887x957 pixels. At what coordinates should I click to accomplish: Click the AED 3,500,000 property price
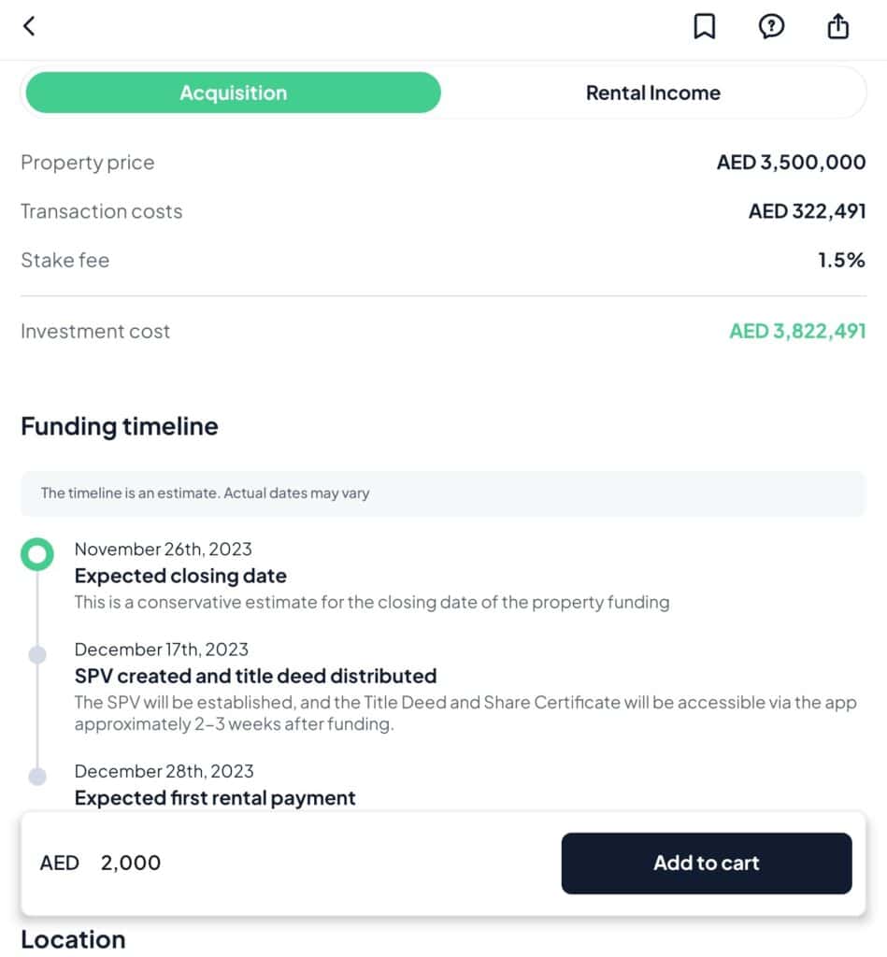[791, 163]
